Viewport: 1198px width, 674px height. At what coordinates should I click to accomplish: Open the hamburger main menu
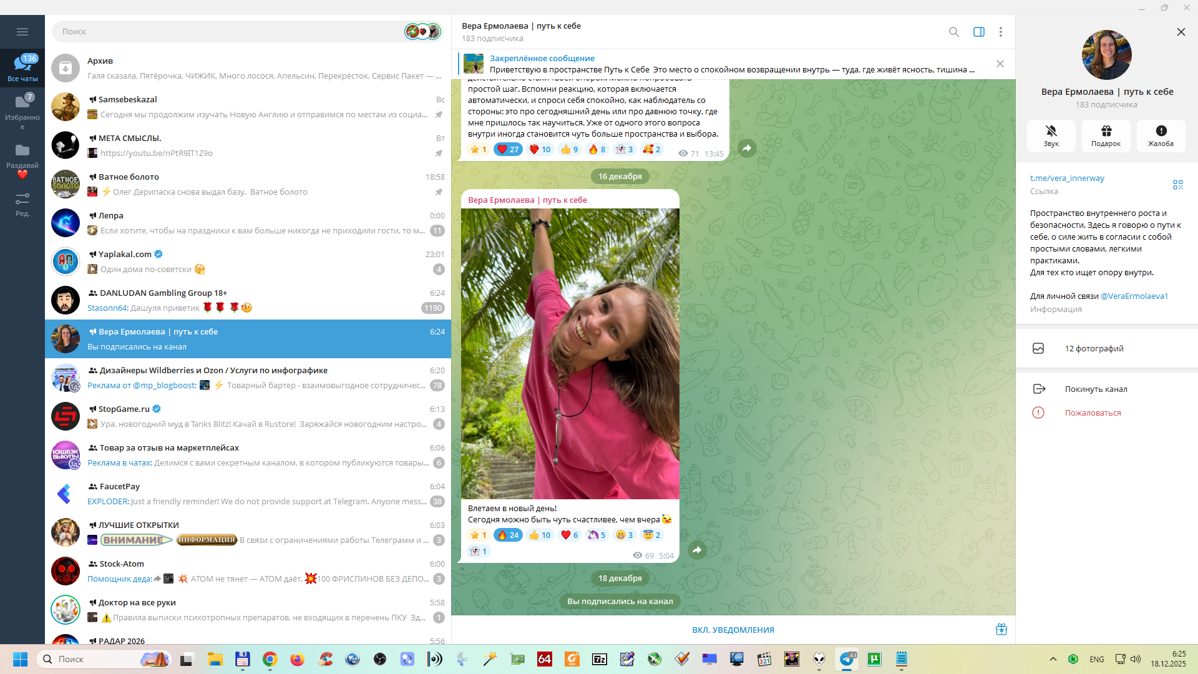(x=22, y=32)
